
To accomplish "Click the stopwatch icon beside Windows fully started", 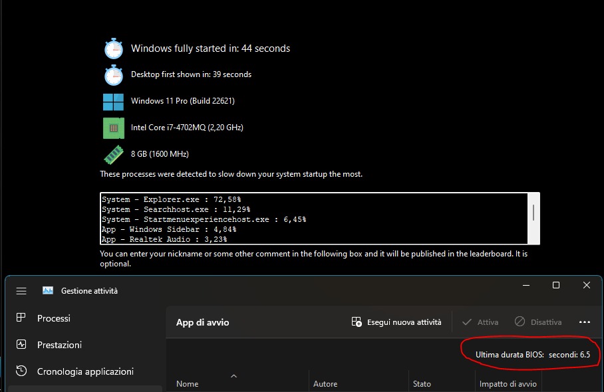I will [x=114, y=49].
